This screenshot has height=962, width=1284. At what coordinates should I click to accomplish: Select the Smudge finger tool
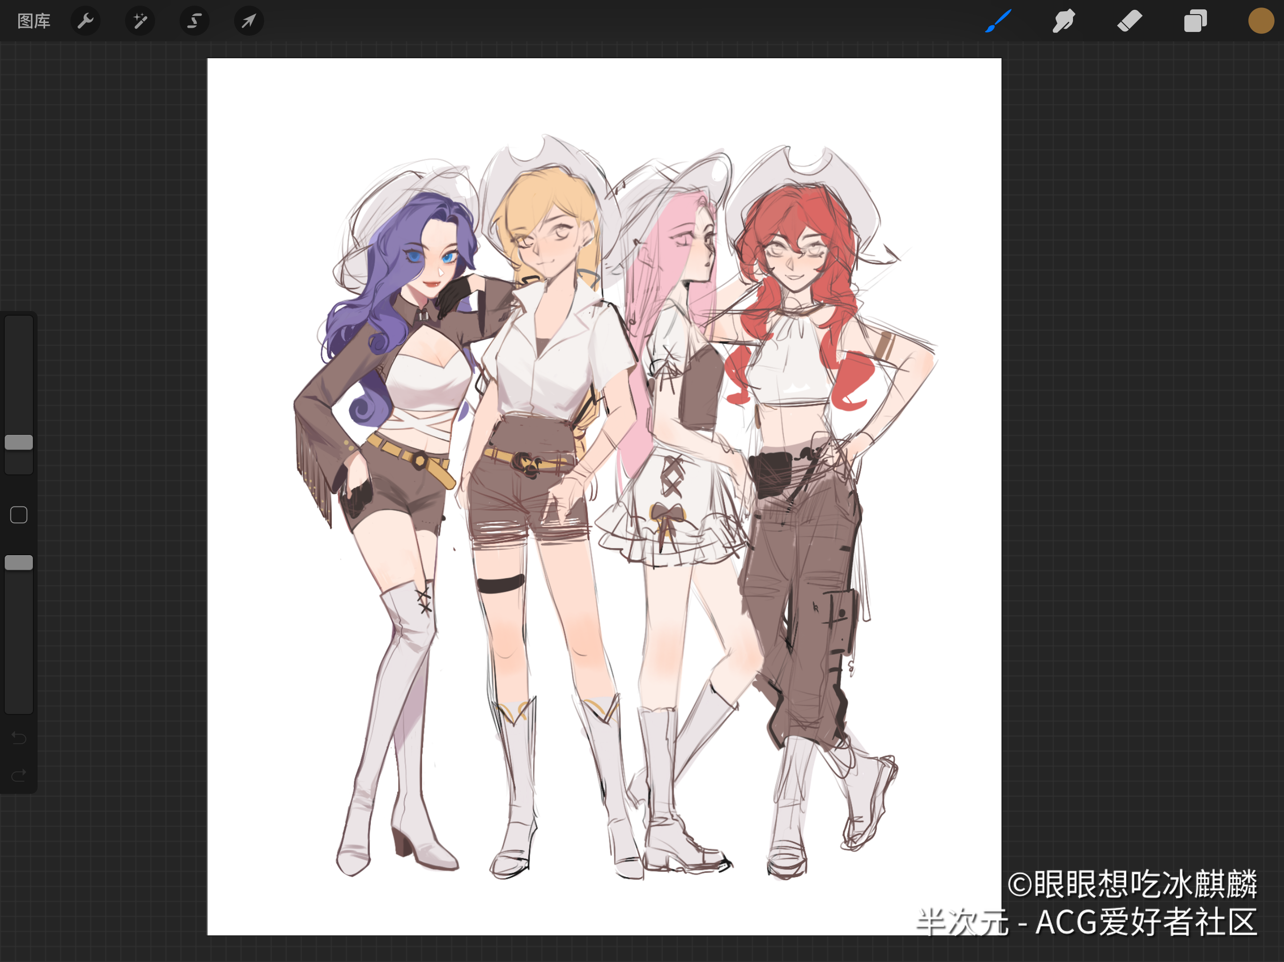tap(1064, 22)
